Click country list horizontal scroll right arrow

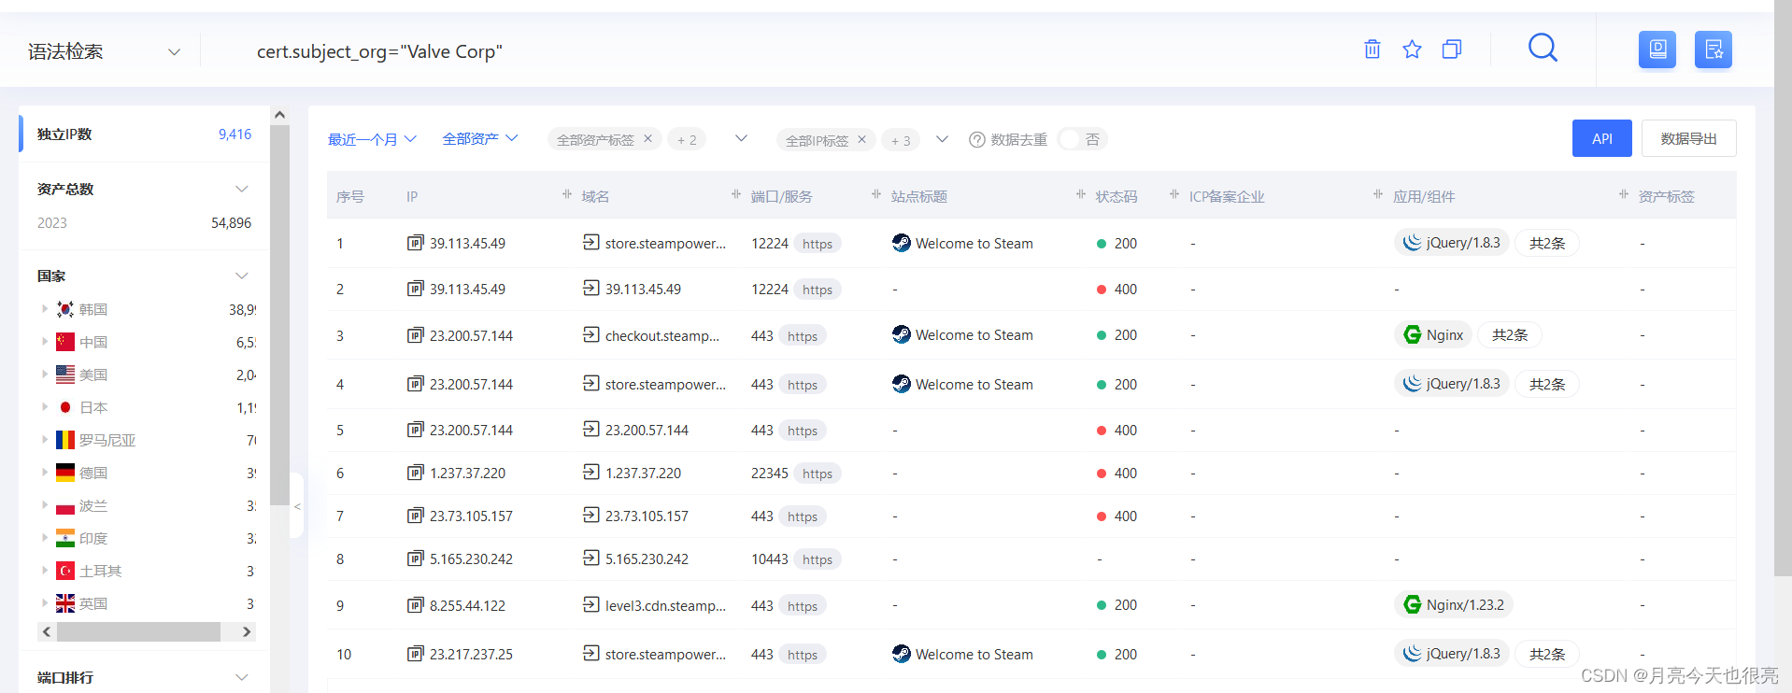point(247,632)
